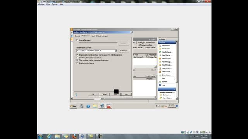Open the VirtualBox Machine menu
This screenshot has width=248, height=139.
[x=41, y=4]
